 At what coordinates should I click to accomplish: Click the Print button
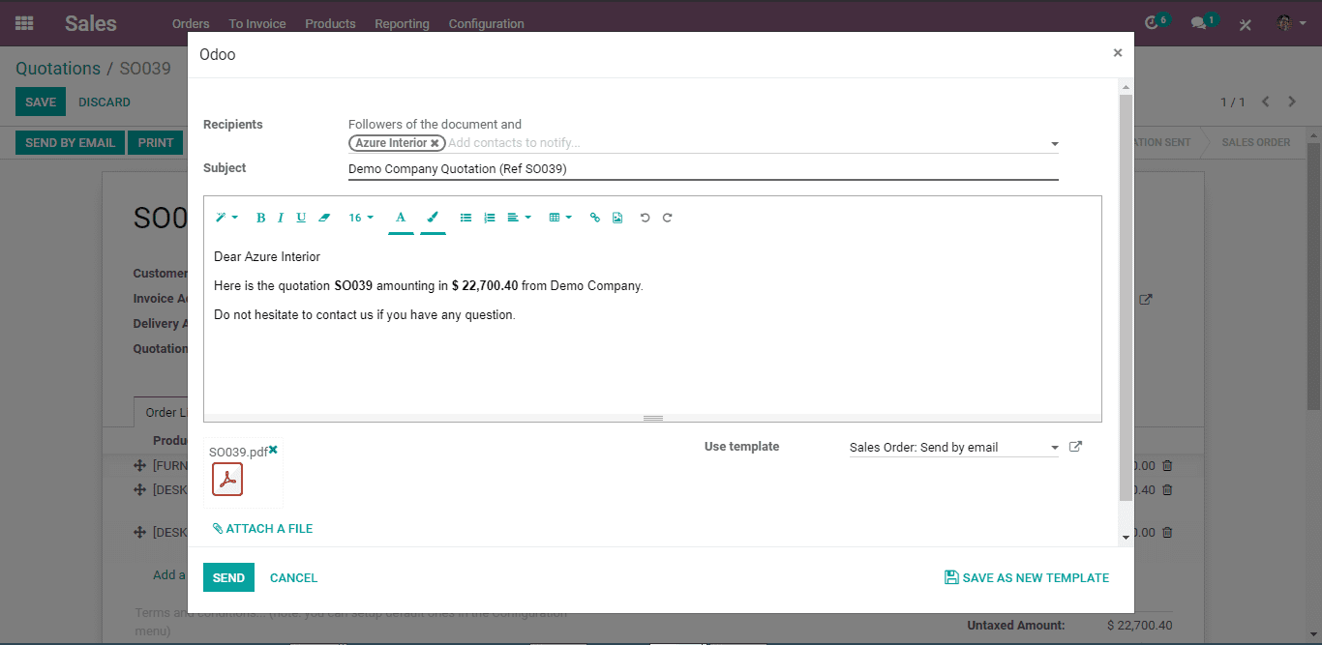coord(156,142)
